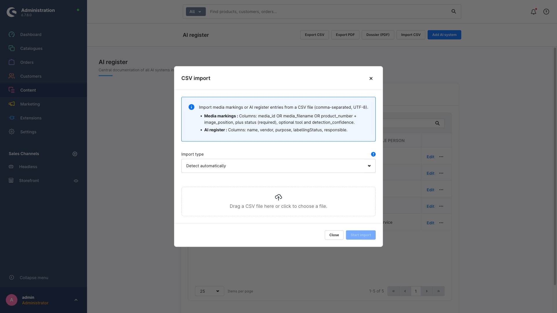Viewport: 557px width, 313px height.
Task: Click the Export CSV button
Action: (314, 35)
